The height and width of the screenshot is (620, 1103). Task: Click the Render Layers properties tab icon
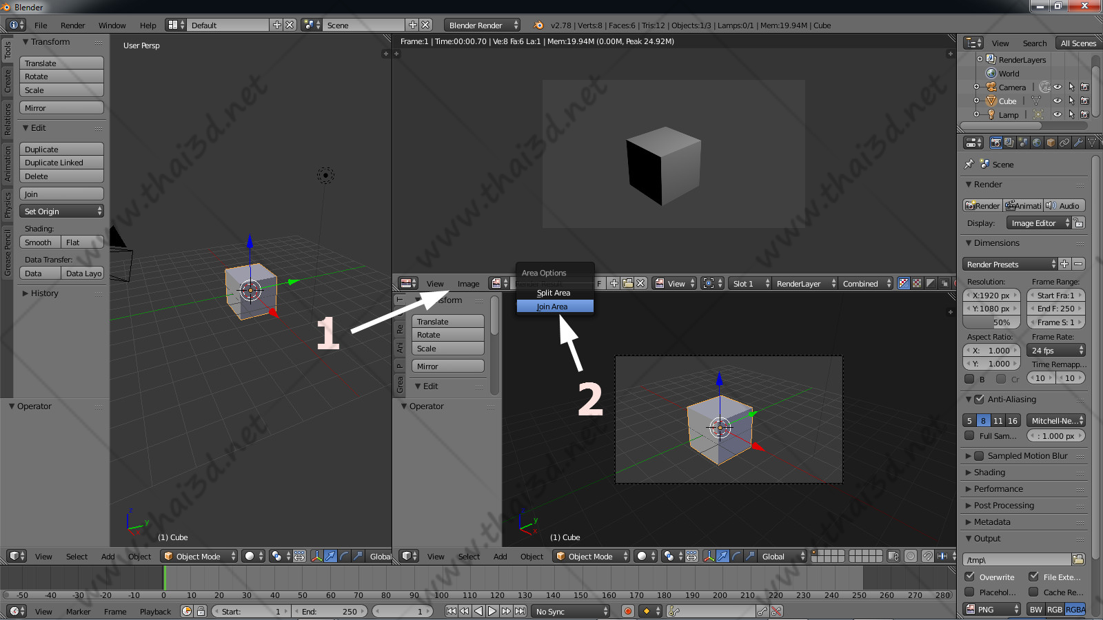(1009, 143)
